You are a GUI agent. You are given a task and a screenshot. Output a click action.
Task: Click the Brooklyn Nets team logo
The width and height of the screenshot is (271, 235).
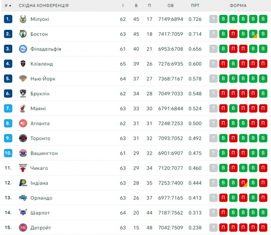point(23,93)
